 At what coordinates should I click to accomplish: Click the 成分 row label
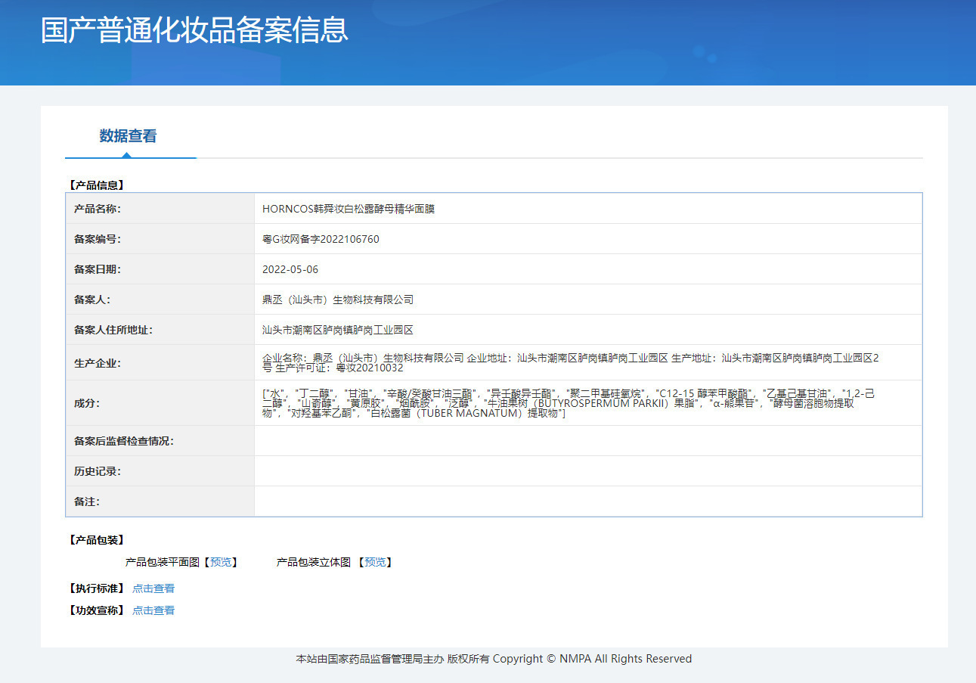coord(86,403)
